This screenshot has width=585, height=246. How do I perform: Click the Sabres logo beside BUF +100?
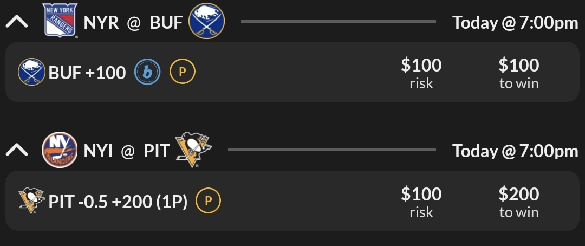point(31,72)
